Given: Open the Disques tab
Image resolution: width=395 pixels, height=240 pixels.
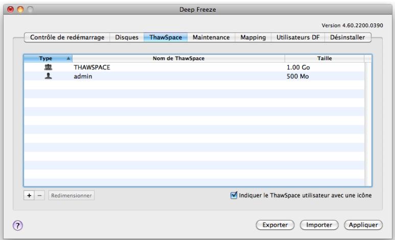Looking at the screenshot, I should click(x=127, y=37).
